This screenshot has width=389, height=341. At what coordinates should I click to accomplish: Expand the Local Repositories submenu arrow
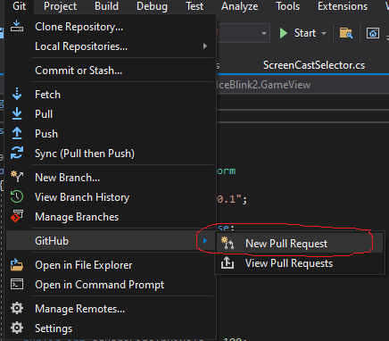pyautogui.click(x=205, y=46)
